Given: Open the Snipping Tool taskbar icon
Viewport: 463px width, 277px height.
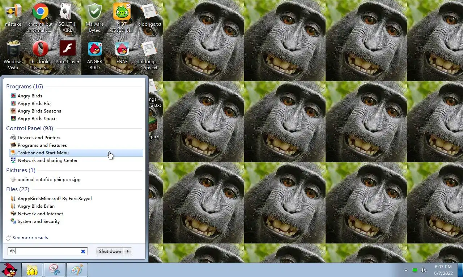Looking at the screenshot, I should pyautogui.click(x=55, y=270).
